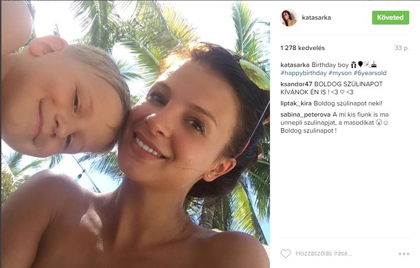Image resolution: width=420 pixels, height=268 pixels.
Task: Open ksandor47 commenter profile
Action: (x=296, y=84)
